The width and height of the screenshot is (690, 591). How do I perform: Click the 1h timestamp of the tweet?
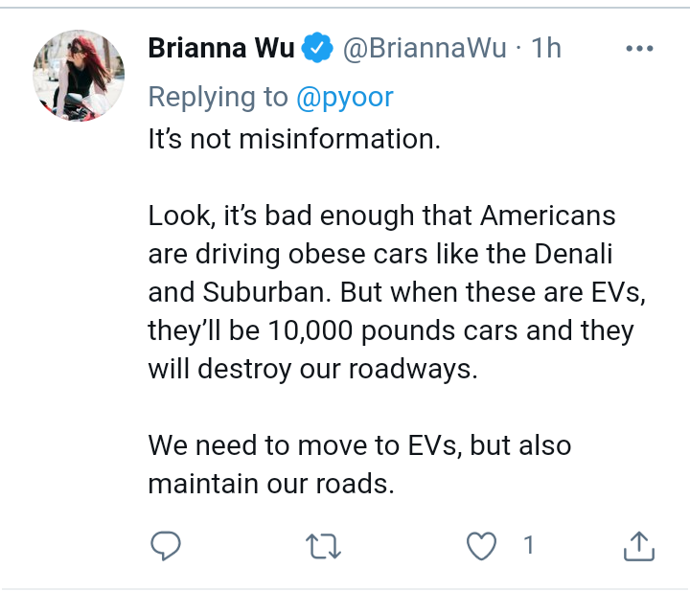(546, 48)
